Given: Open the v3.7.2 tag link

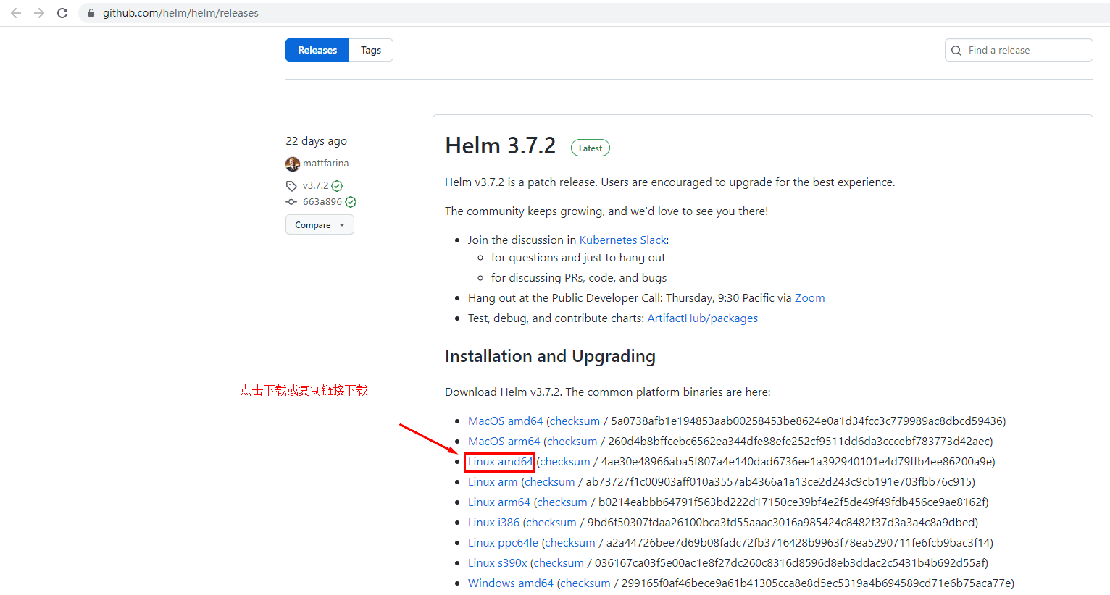Looking at the screenshot, I should pos(315,185).
